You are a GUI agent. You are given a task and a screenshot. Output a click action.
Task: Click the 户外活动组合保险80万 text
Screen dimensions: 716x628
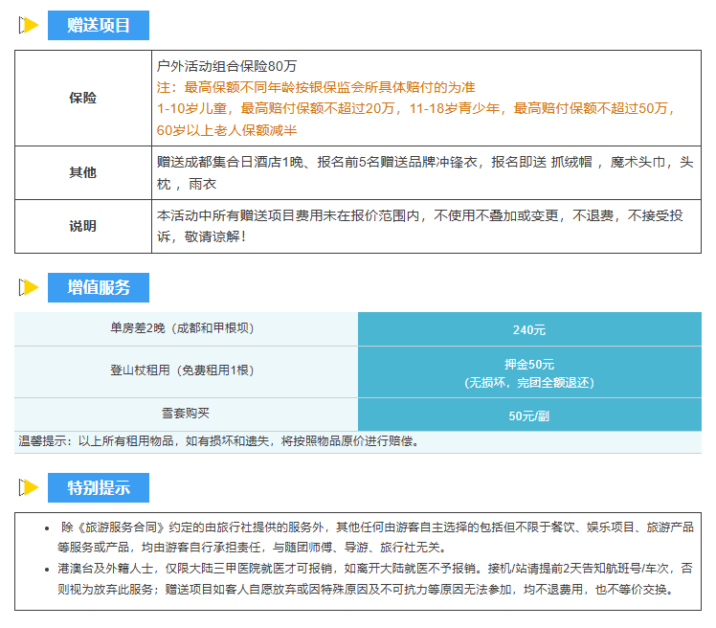[227, 66]
